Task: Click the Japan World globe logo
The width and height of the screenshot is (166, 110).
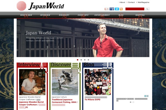Action: tap(21, 6)
